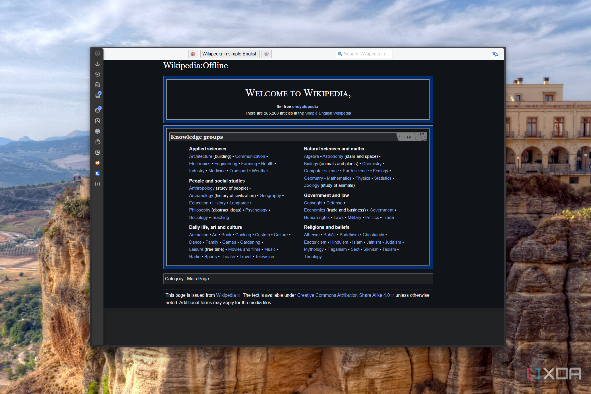Open the Bitwarden web panel
The image size is (591, 394).
click(98, 173)
